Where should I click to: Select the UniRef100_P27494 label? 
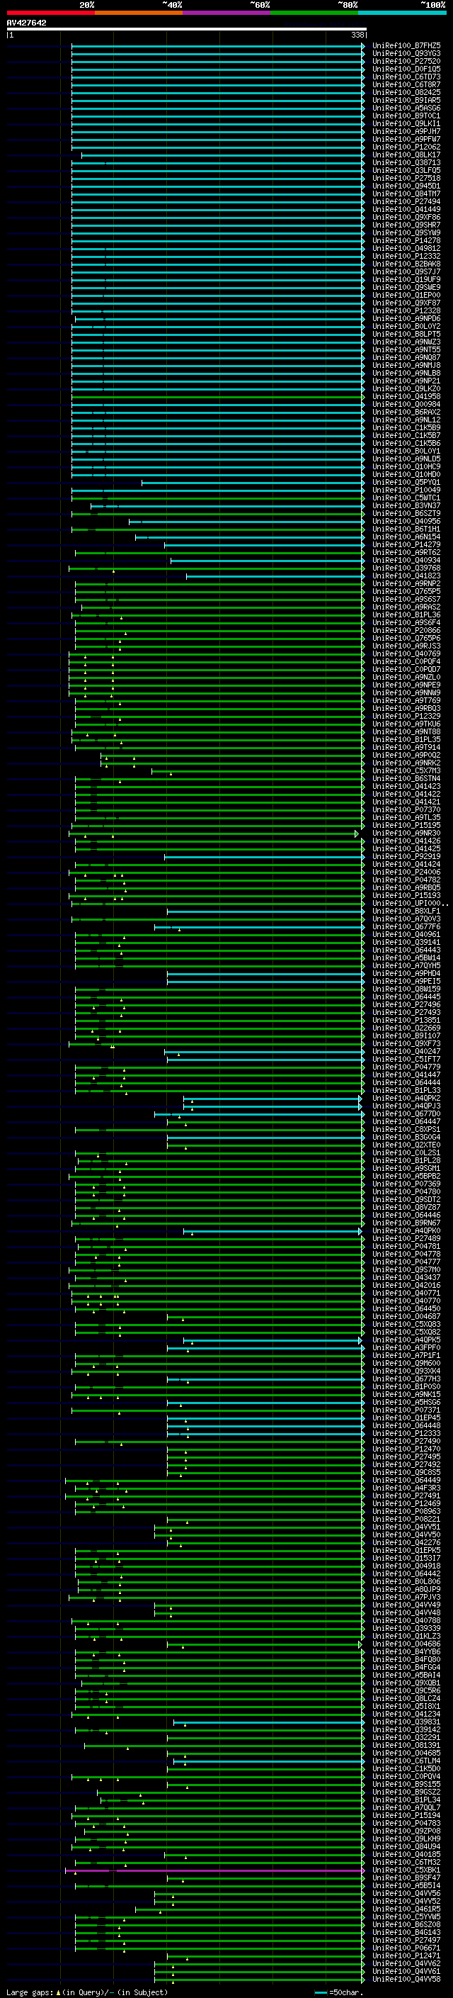pos(406,202)
